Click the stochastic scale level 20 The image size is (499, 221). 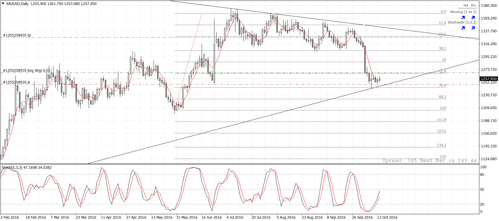pyautogui.click(x=482, y=204)
